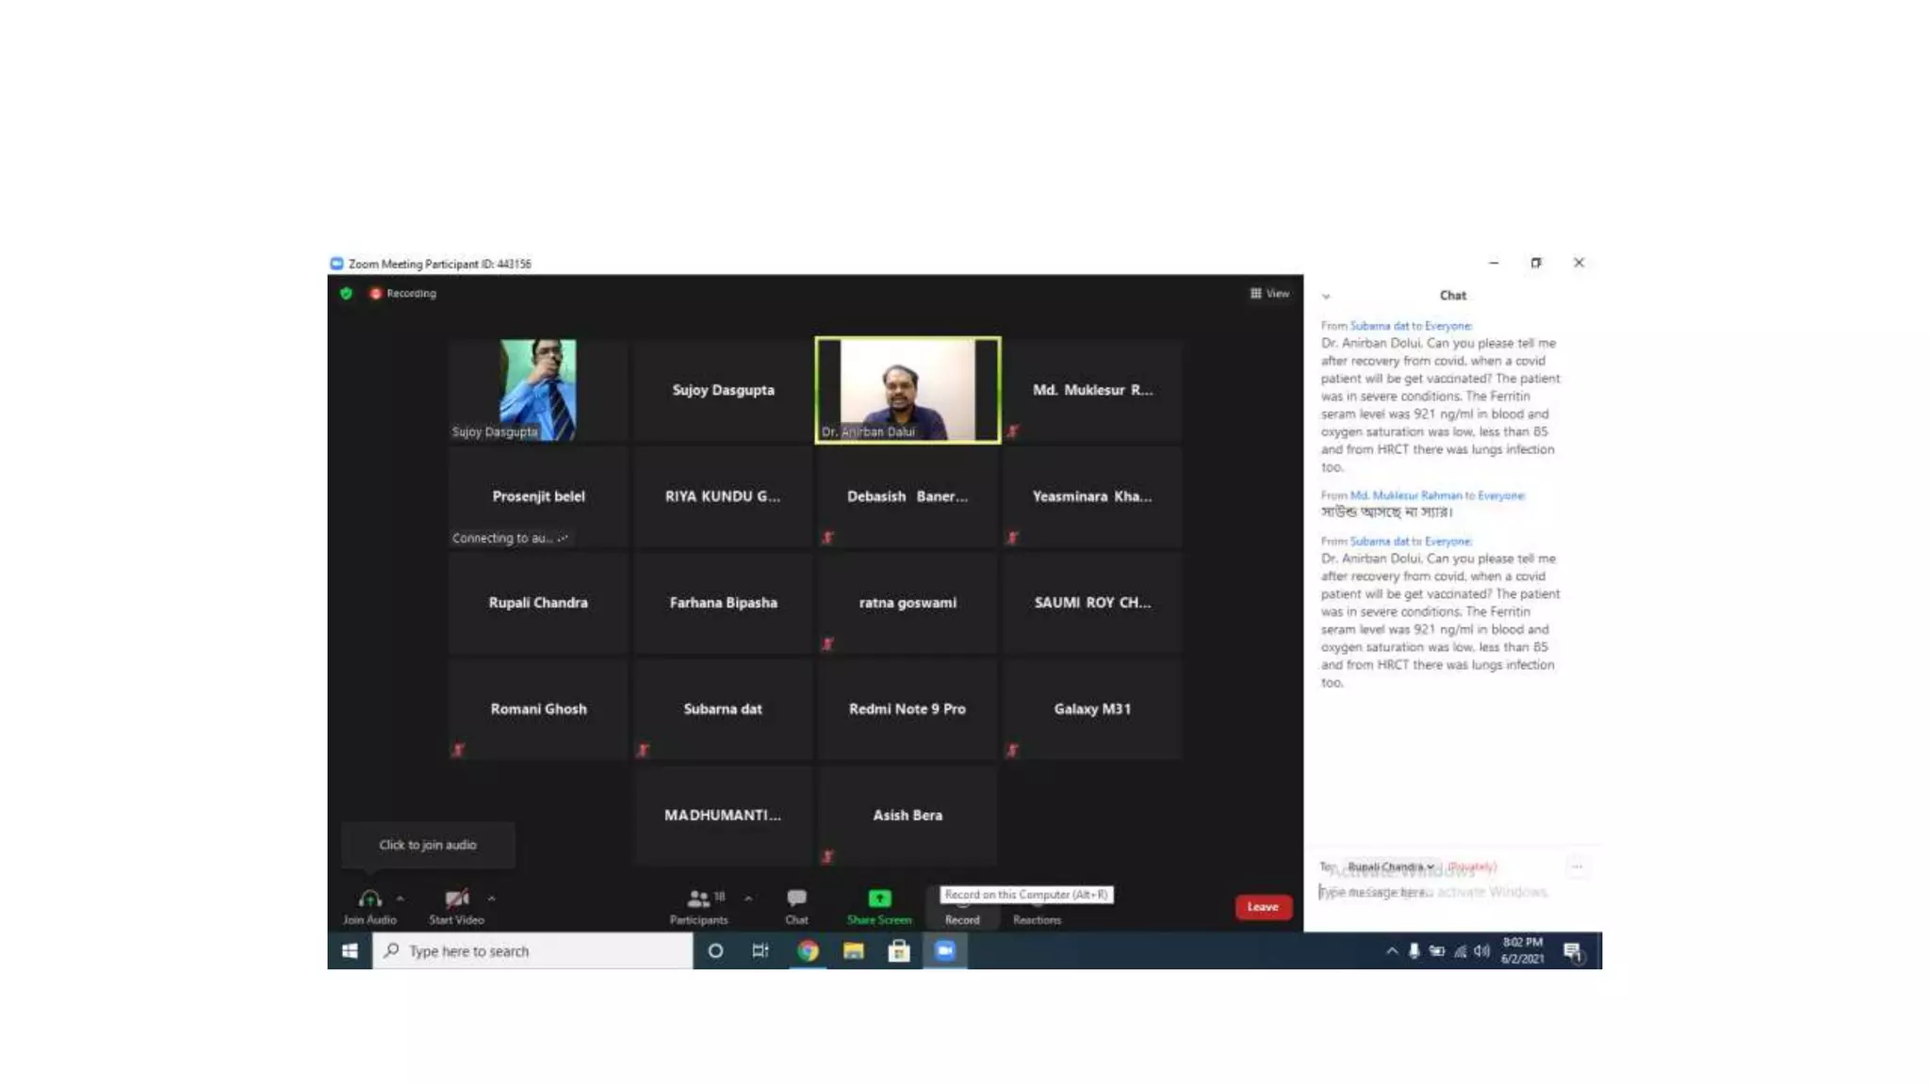
Task: Click Md. Muklesur Rahman sender name link
Action: [x=1405, y=495]
